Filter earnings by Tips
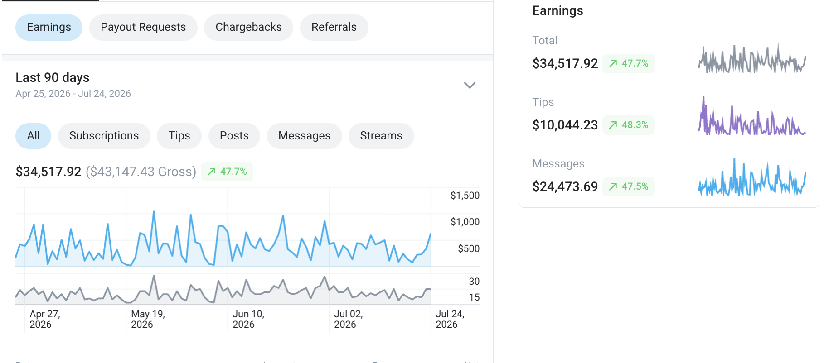The image size is (824, 363). coord(179,136)
